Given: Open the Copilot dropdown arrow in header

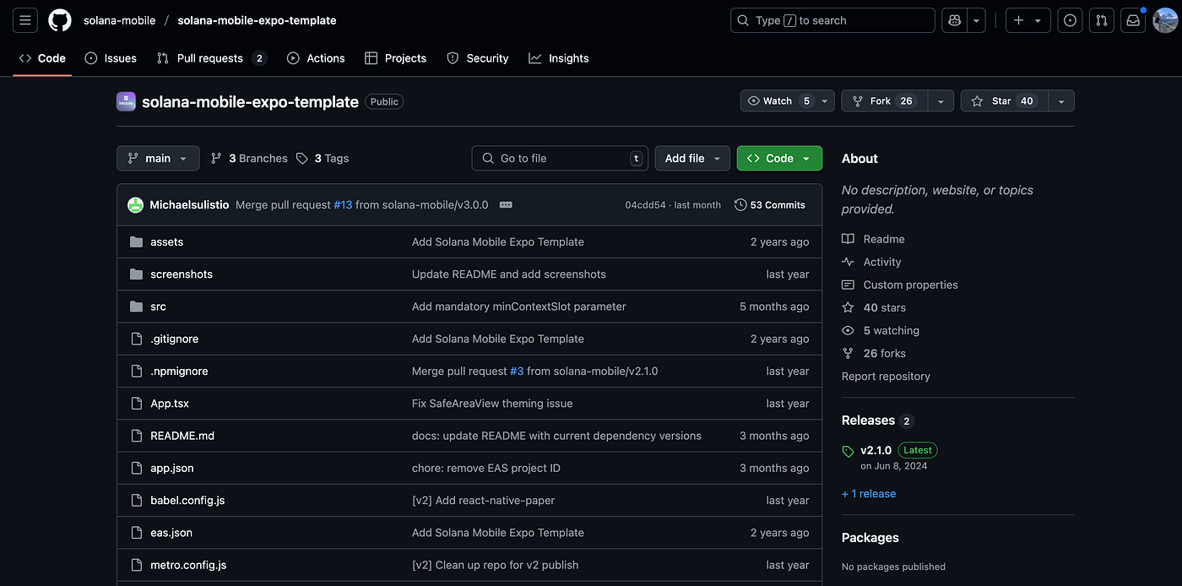Looking at the screenshot, I should pyautogui.click(x=977, y=20).
